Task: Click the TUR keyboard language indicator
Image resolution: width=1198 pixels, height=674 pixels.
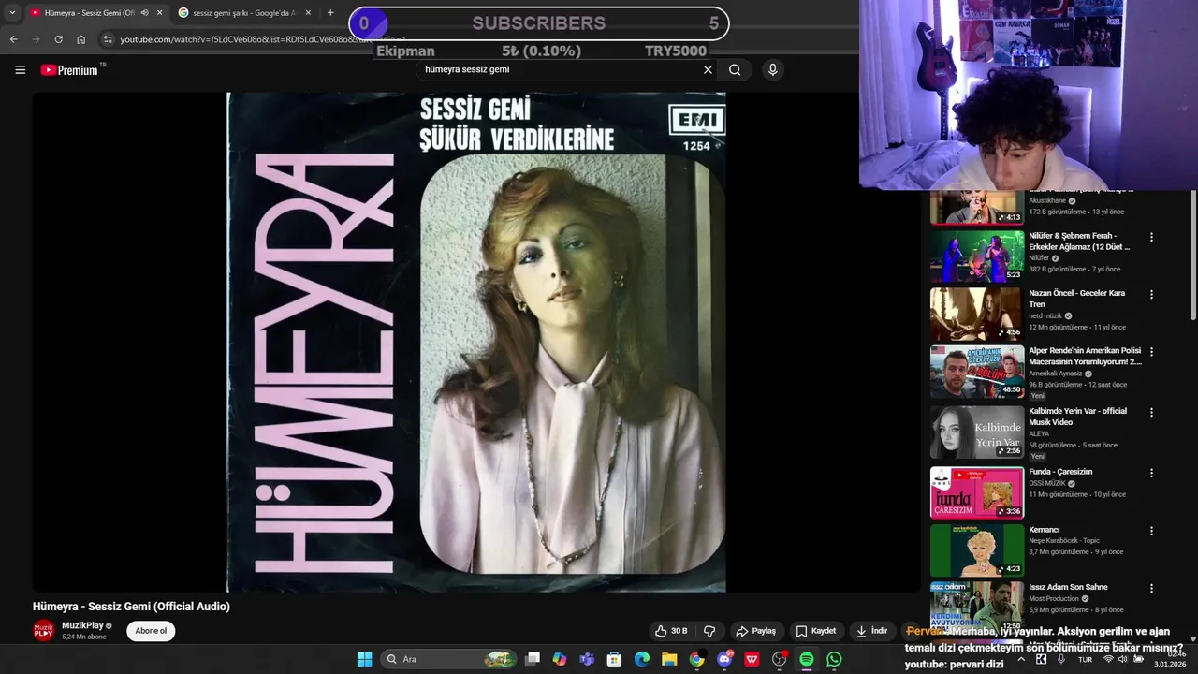Action: [x=1085, y=659]
